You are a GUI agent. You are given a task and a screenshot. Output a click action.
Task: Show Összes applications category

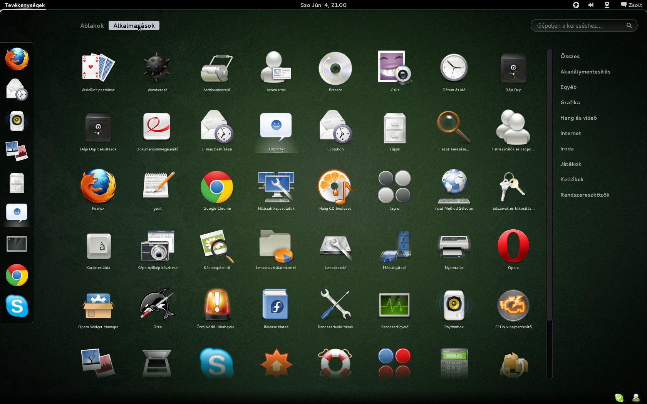pos(570,56)
